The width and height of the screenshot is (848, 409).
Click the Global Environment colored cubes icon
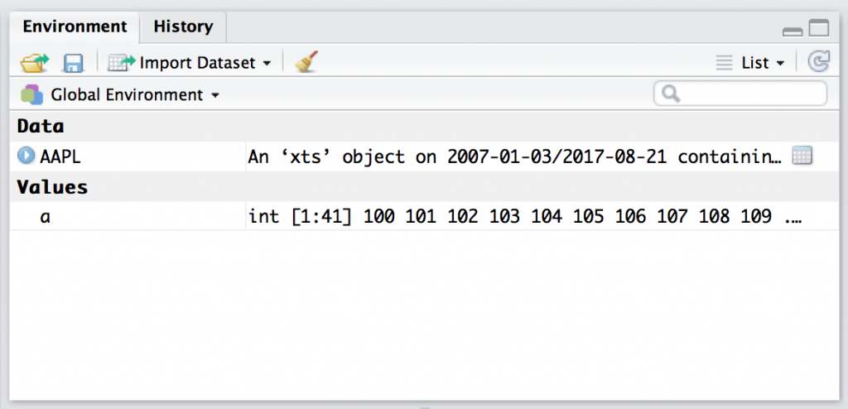31,94
